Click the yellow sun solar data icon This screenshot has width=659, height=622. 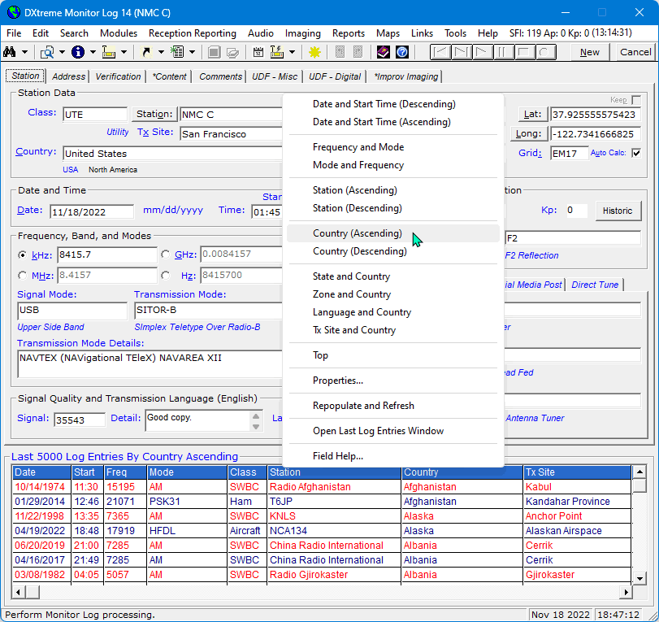pos(315,52)
